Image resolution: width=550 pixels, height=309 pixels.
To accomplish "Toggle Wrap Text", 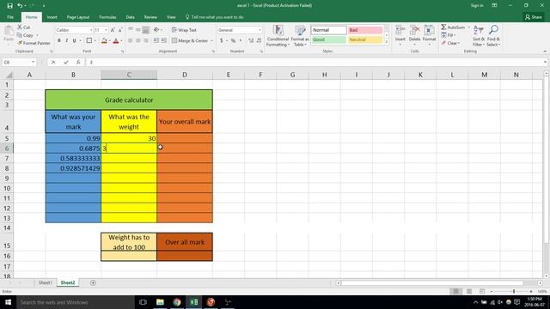I will [185, 30].
